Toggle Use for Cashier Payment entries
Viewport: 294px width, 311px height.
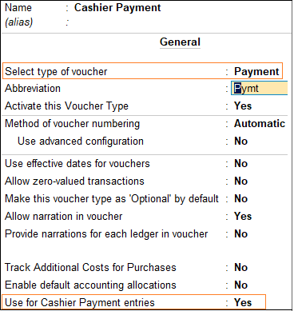tap(243, 302)
